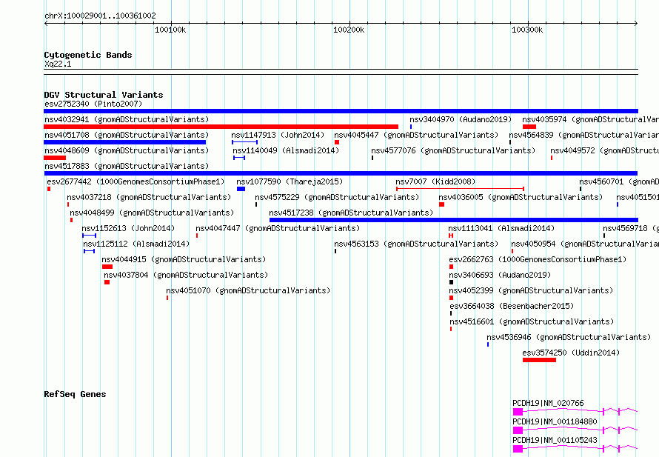Open the nsv1152613 (John2014) label

point(128,228)
